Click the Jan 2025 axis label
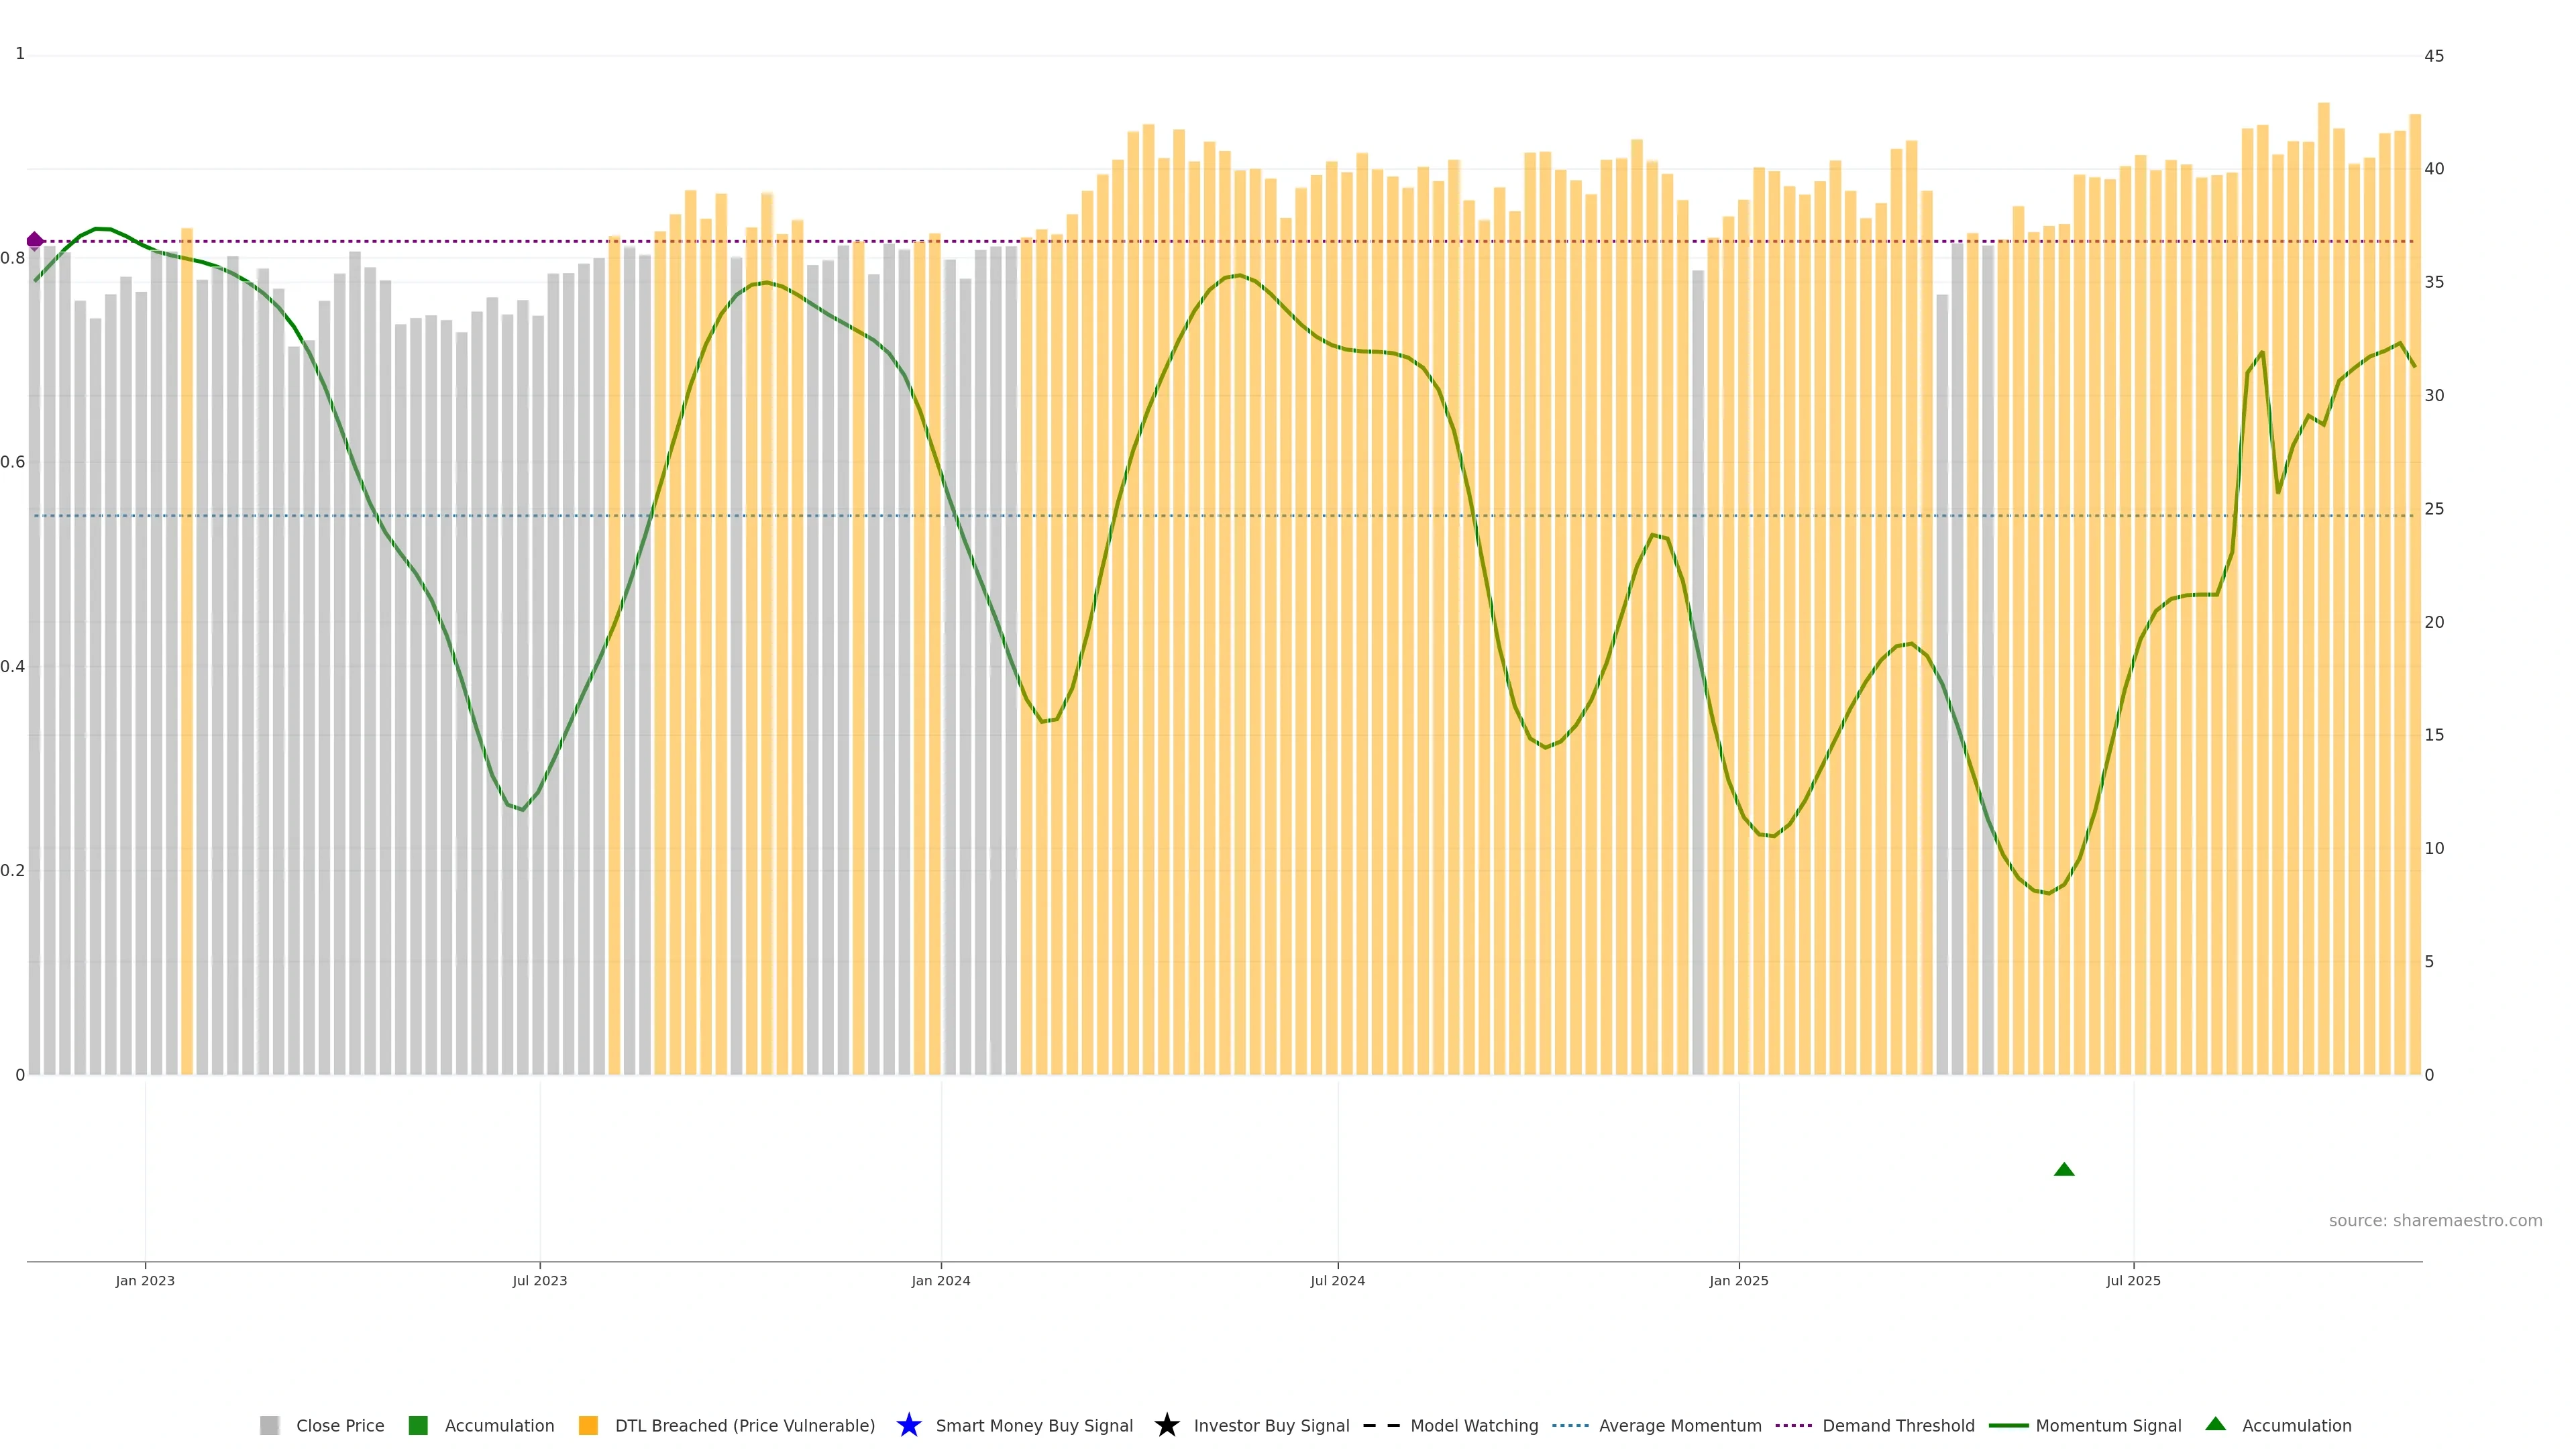 tap(1738, 1280)
